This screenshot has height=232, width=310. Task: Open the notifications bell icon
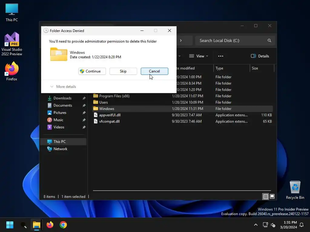click(302, 225)
